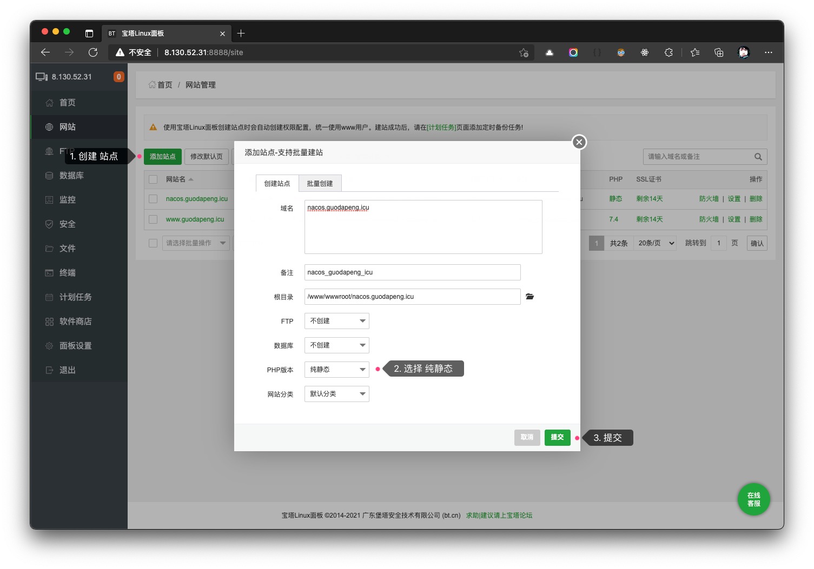Expand the 网站分类 dropdown
Image resolution: width=814 pixels, height=569 pixels.
coord(336,394)
